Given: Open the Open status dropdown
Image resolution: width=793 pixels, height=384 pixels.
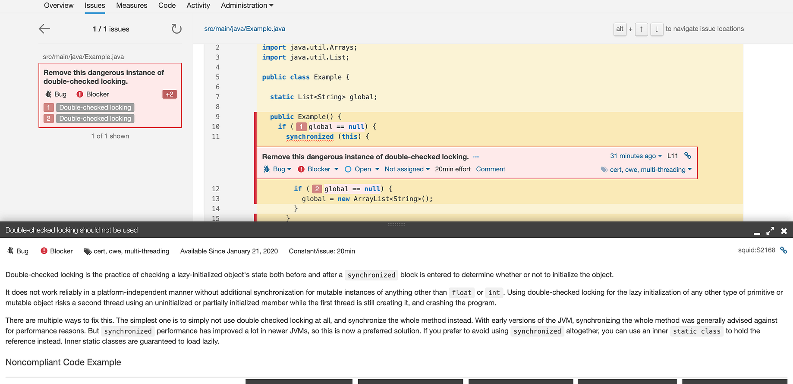Looking at the screenshot, I should tap(362, 169).
